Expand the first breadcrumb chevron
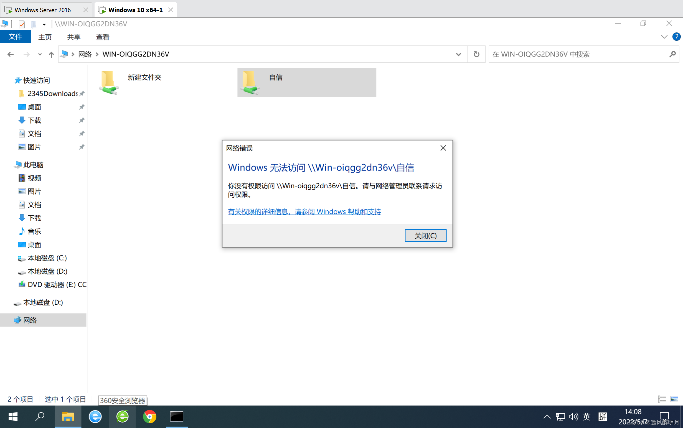683x428 pixels. [x=73, y=54]
